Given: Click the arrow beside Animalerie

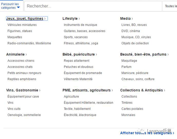Looking at the screenshot, I should [x=26, y=55].
